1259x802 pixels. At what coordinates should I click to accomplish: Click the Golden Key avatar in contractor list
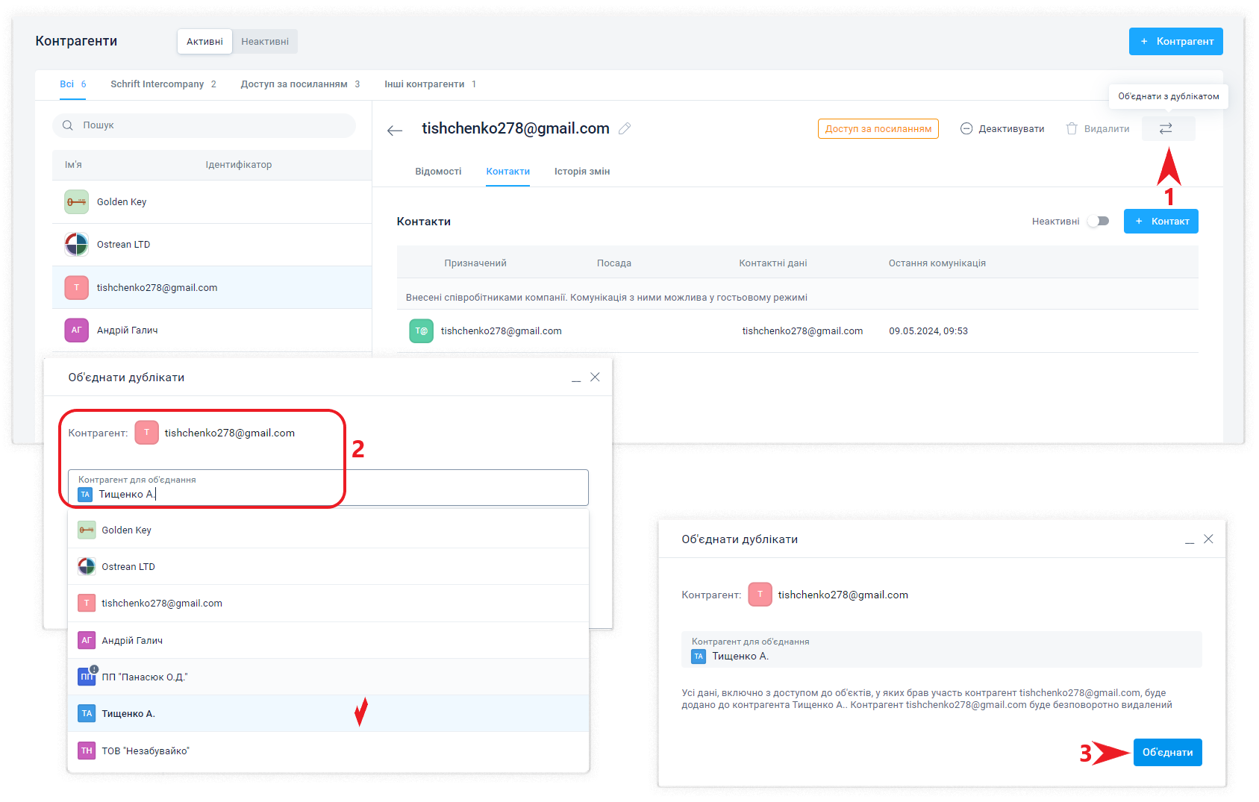pyautogui.click(x=76, y=202)
